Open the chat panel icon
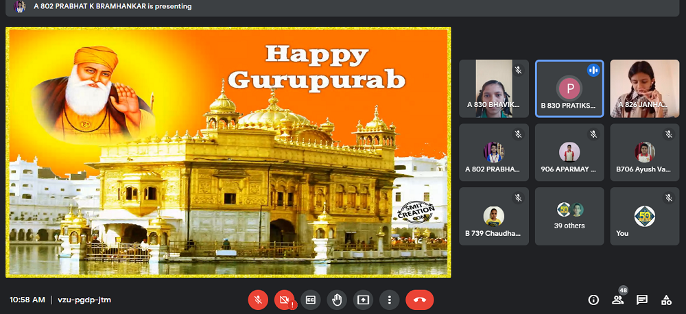Image resolution: width=686 pixels, height=314 pixels. coord(642,300)
